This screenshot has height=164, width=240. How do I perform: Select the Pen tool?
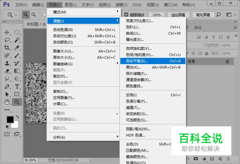[7, 87]
